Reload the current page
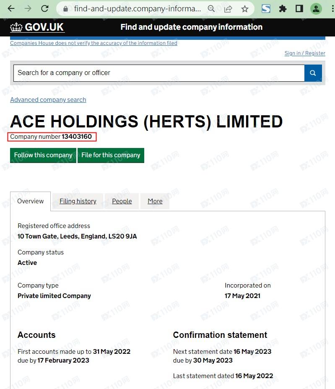335x389 pixels. coord(45,9)
